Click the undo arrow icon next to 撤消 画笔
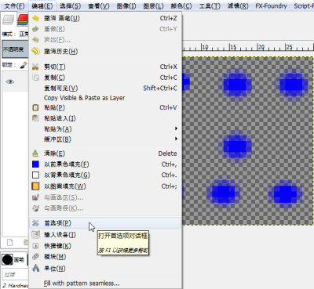This screenshot has height=289, width=314. pos(35,19)
